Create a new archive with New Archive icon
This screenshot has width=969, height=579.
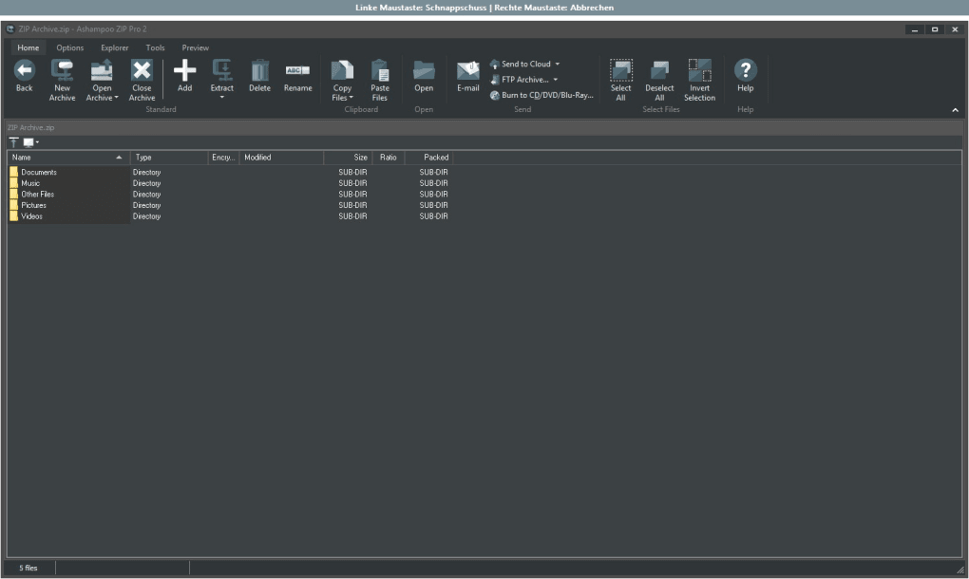63,76
